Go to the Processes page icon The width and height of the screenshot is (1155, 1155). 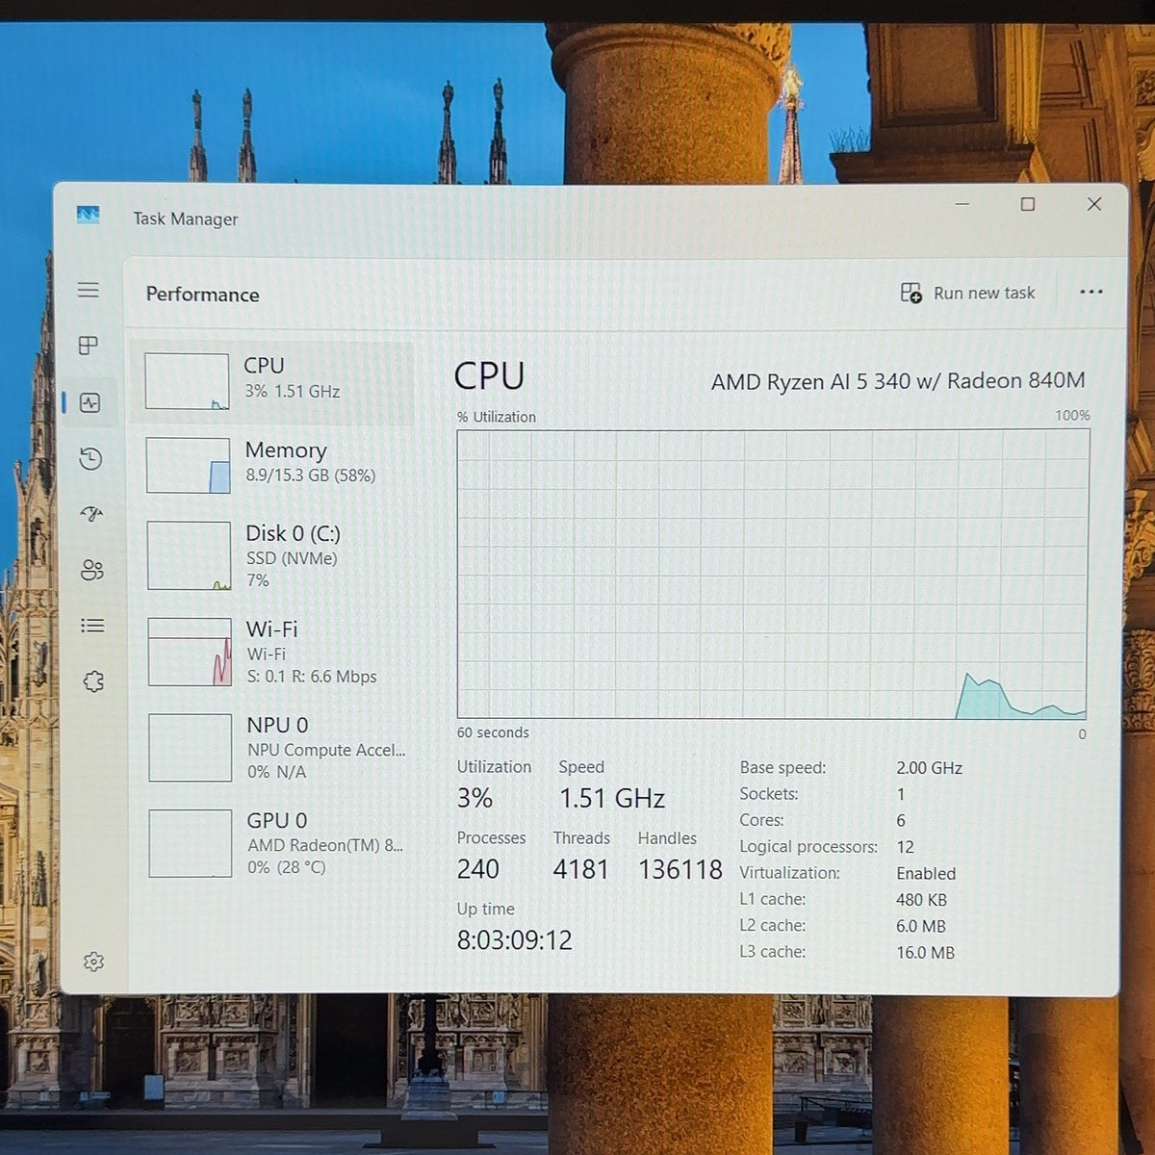[x=89, y=346]
